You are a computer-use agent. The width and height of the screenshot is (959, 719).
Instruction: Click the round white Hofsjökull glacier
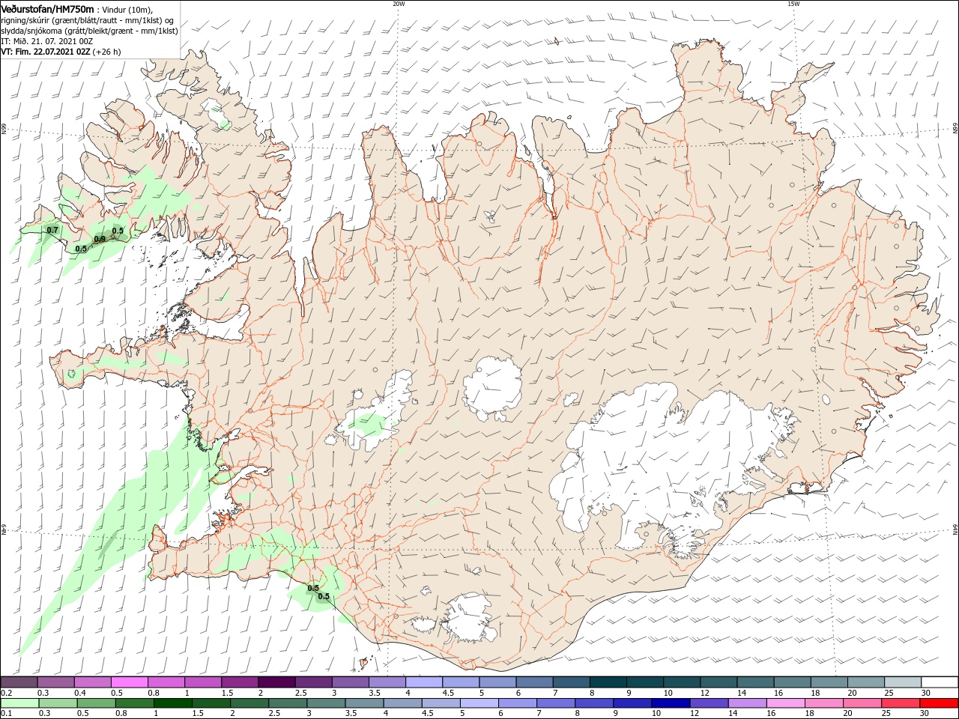tap(492, 389)
